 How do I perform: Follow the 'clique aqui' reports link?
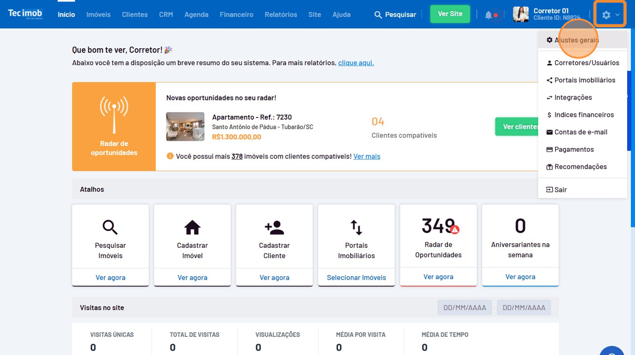[x=355, y=62]
